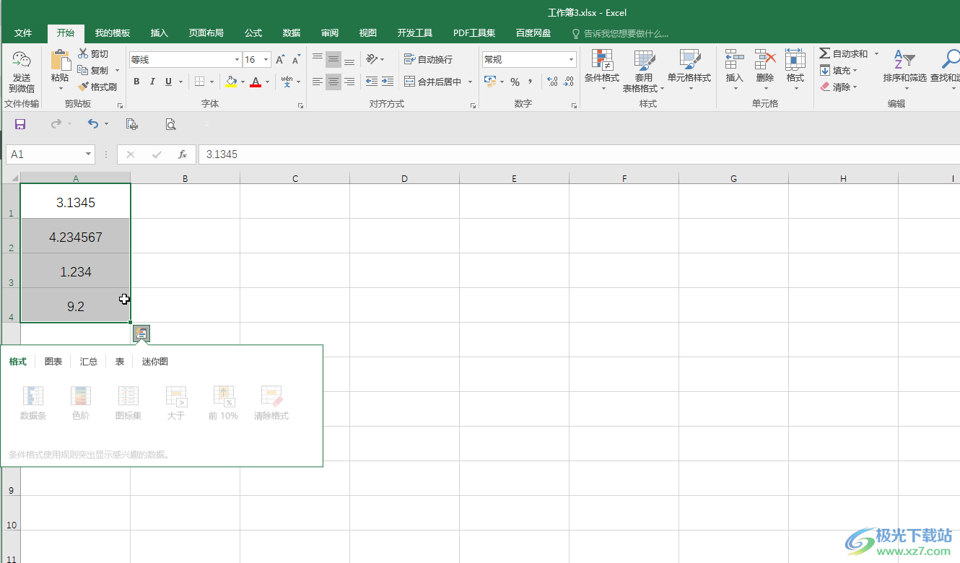Select the 格式刷 (Format Painter) tool
This screenshot has height=563, width=960.
pos(97,87)
